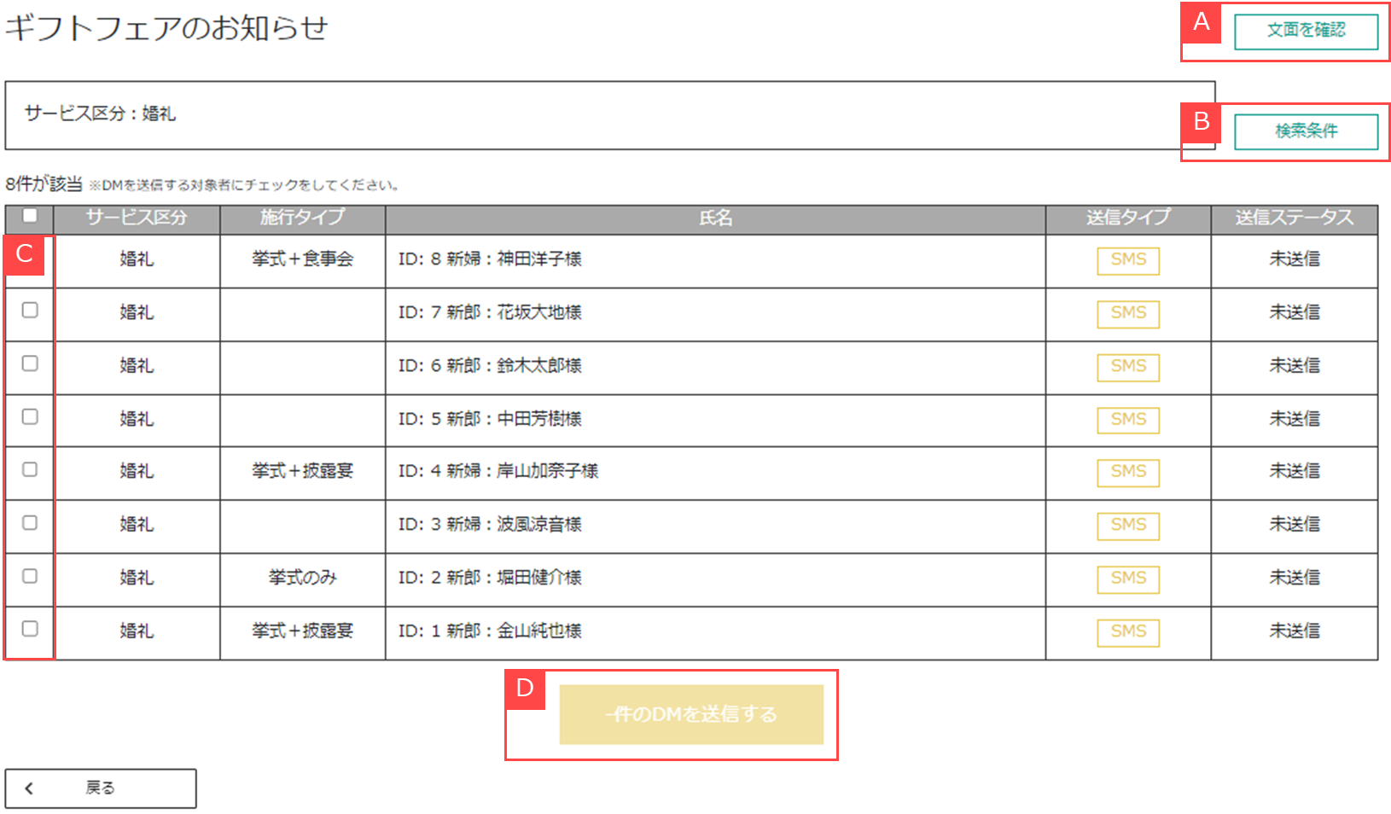This screenshot has width=1391, height=814.
Task: Go back with the 戻る button
Action: tap(101, 788)
